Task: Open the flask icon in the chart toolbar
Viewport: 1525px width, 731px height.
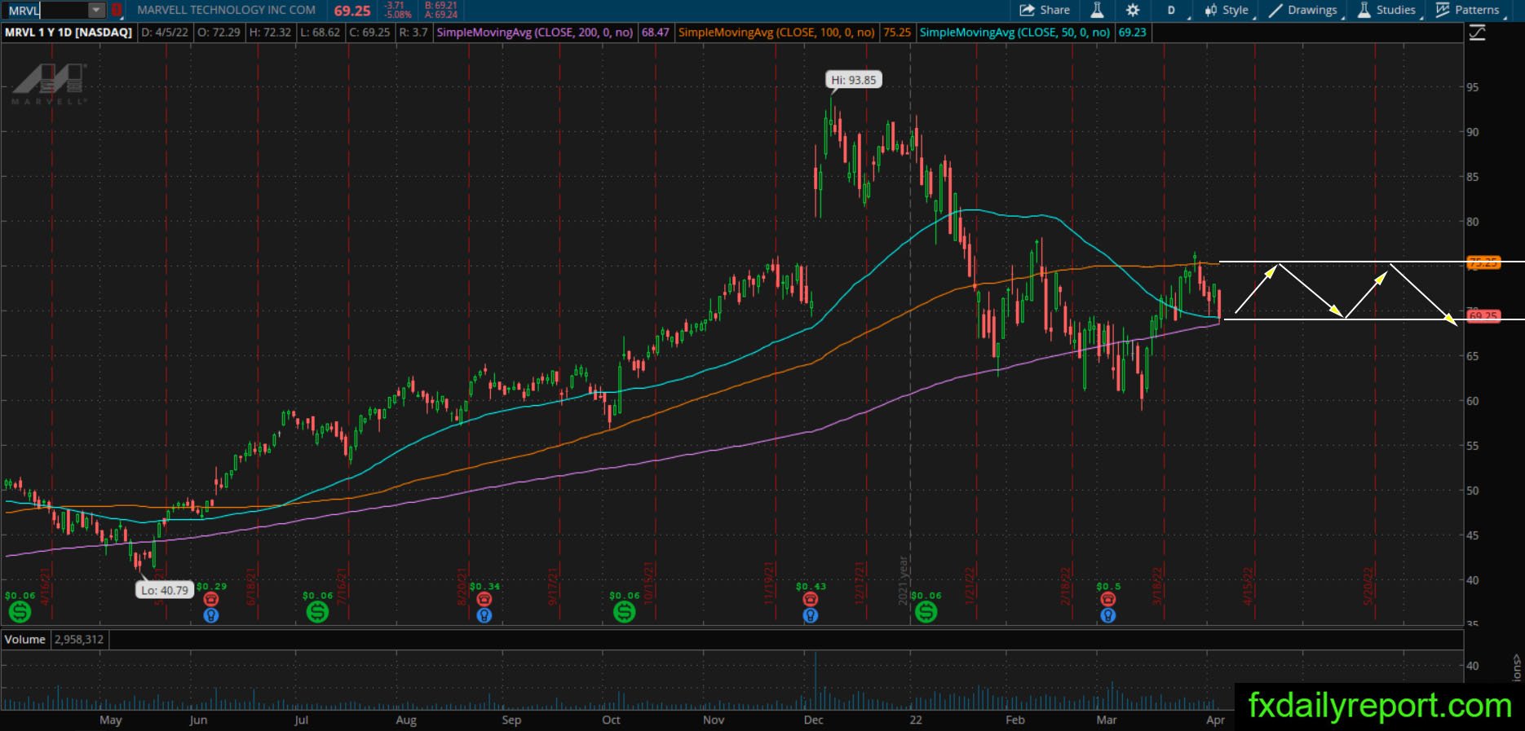Action: pyautogui.click(x=1097, y=10)
